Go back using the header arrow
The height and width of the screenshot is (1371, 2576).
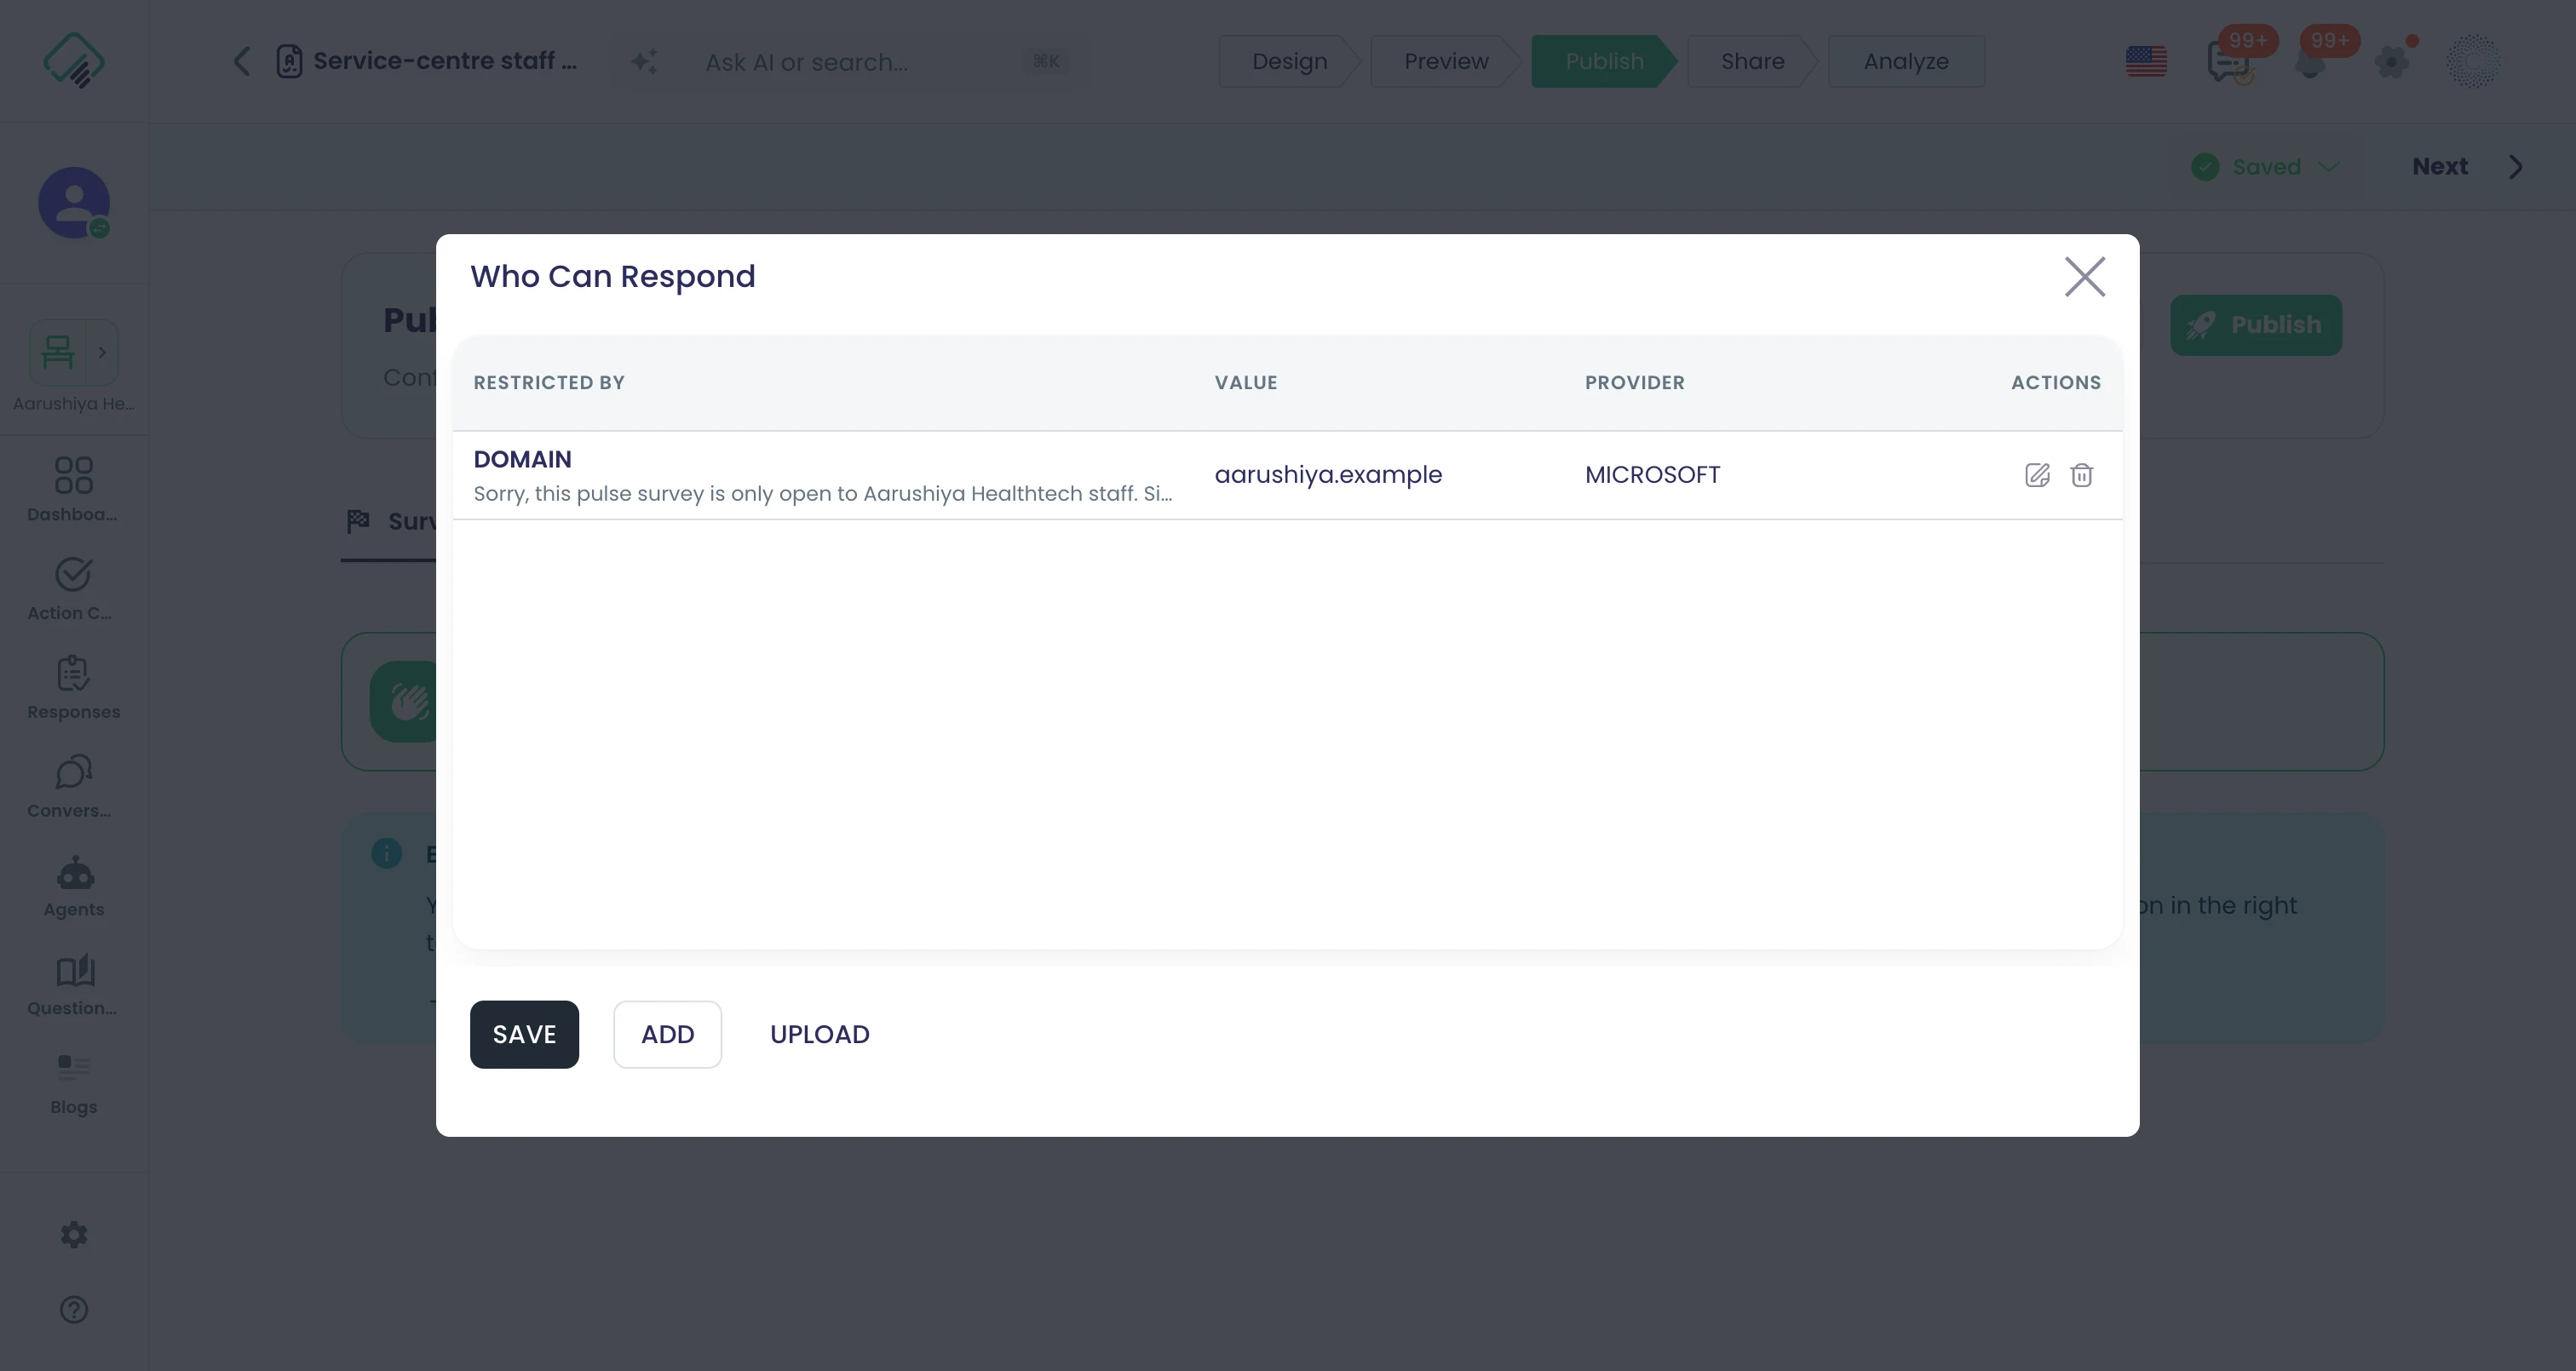(241, 61)
